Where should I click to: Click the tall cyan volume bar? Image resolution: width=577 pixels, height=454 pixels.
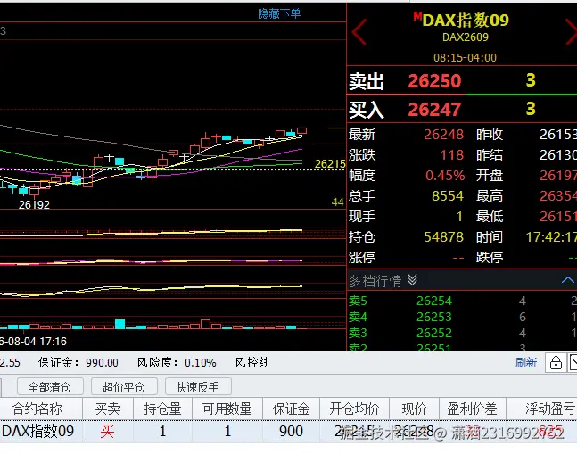click(120, 324)
